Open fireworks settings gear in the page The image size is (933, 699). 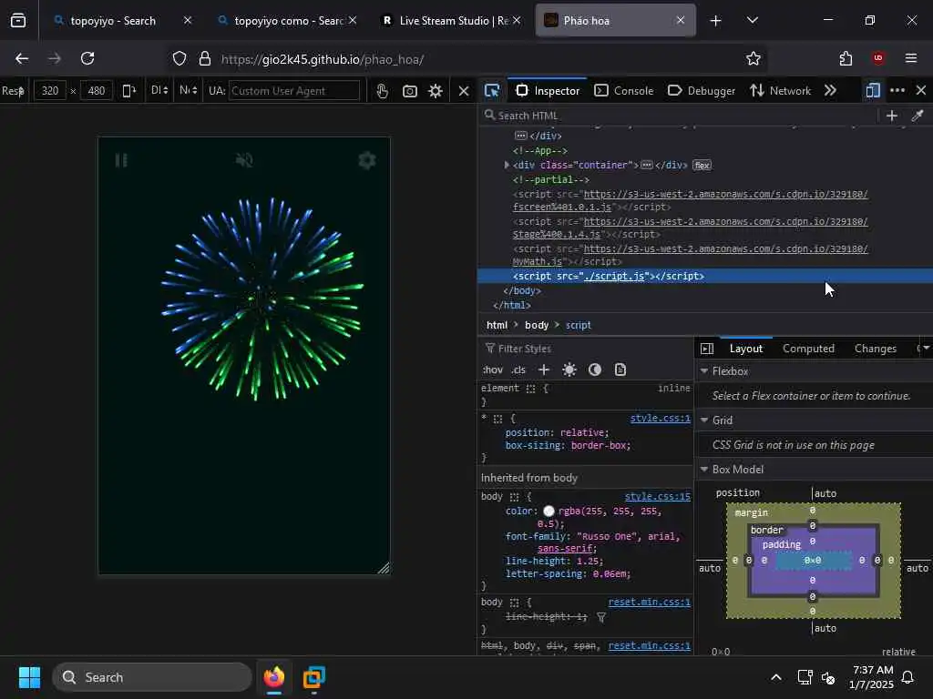coord(367,160)
